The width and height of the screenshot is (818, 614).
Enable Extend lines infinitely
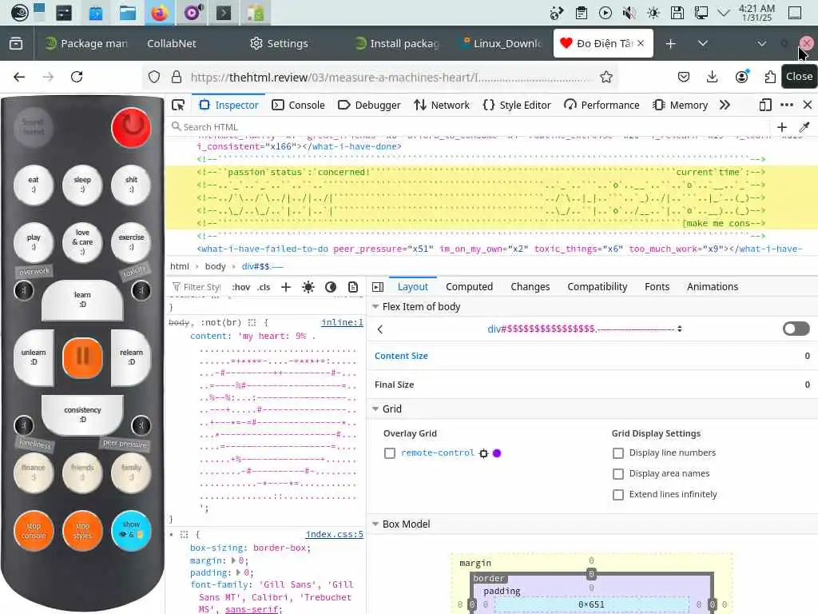point(618,494)
